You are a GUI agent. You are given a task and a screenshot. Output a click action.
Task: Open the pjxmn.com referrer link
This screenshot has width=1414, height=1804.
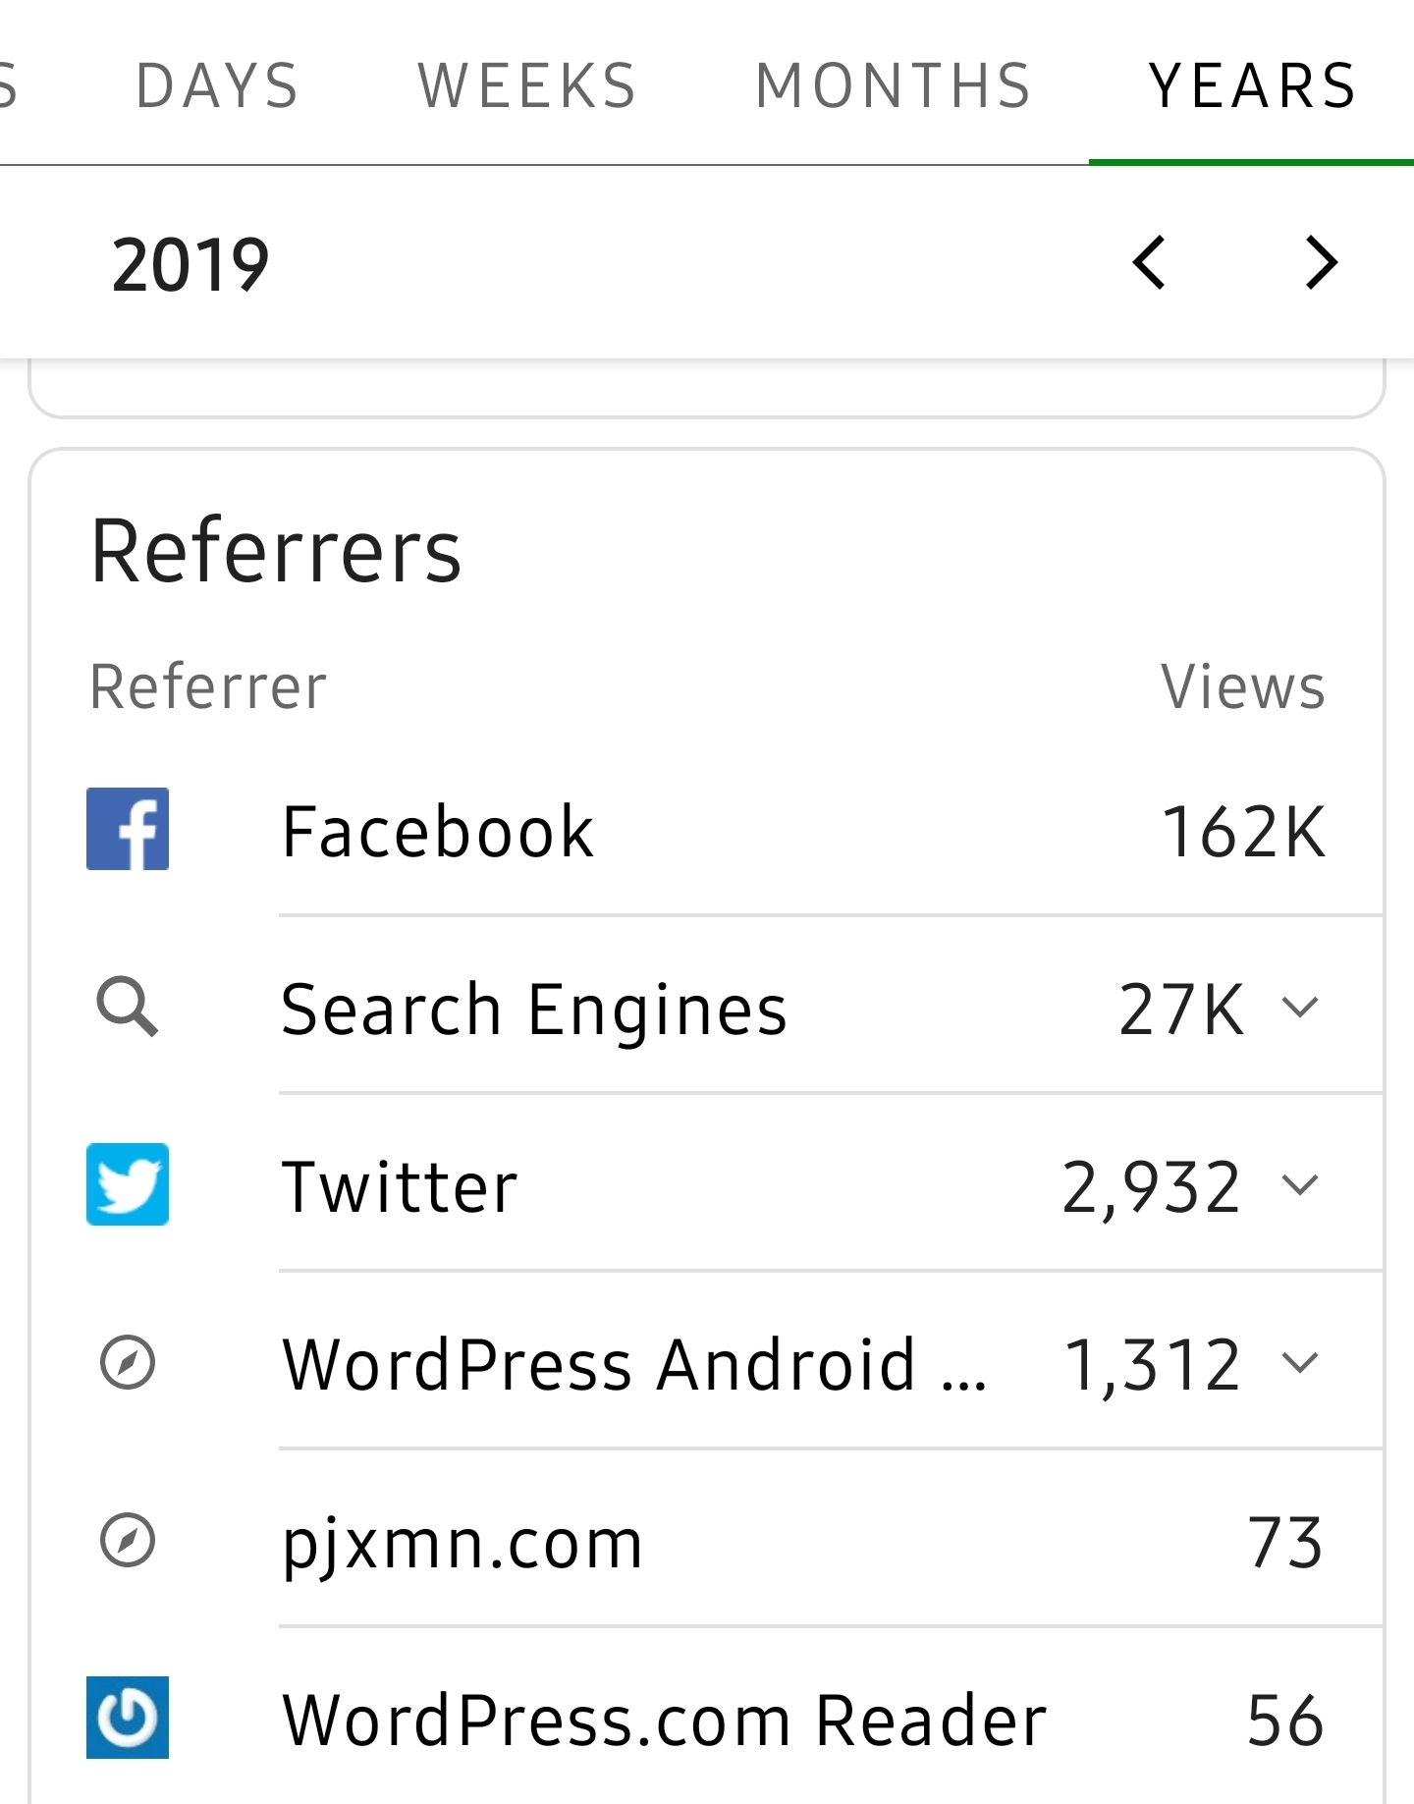click(x=462, y=1543)
